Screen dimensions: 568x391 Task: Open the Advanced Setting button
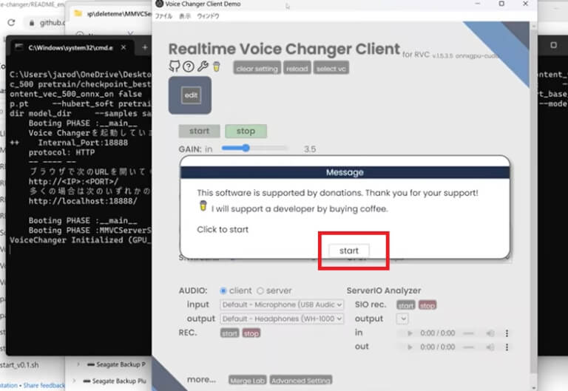[x=300, y=381]
